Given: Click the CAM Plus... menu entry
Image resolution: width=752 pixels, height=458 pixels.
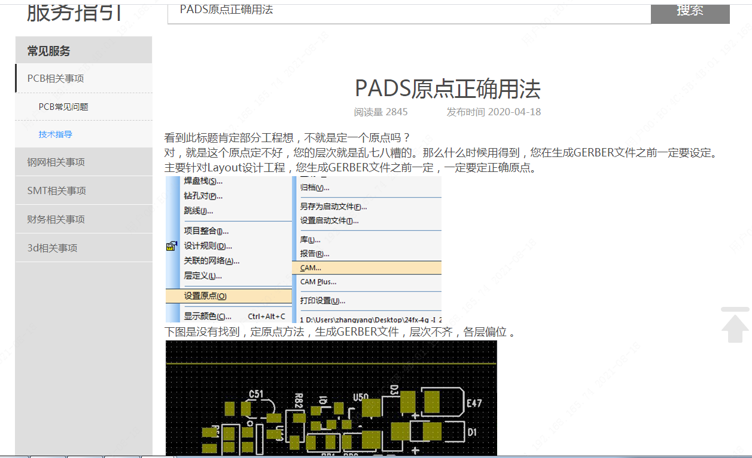Looking at the screenshot, I should 318,282.
